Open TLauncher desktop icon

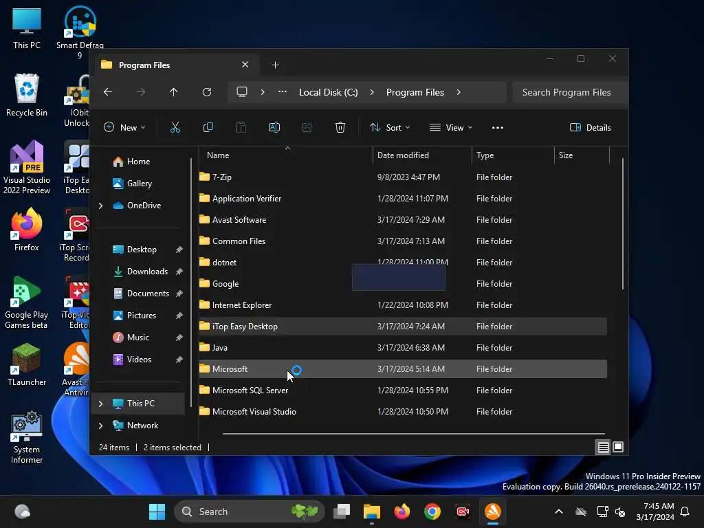tap(27, 364)
